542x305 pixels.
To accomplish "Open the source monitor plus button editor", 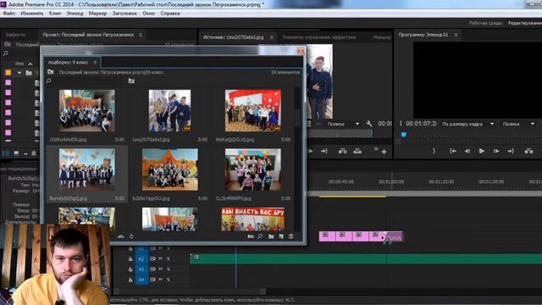I will (x=384, y=152).
